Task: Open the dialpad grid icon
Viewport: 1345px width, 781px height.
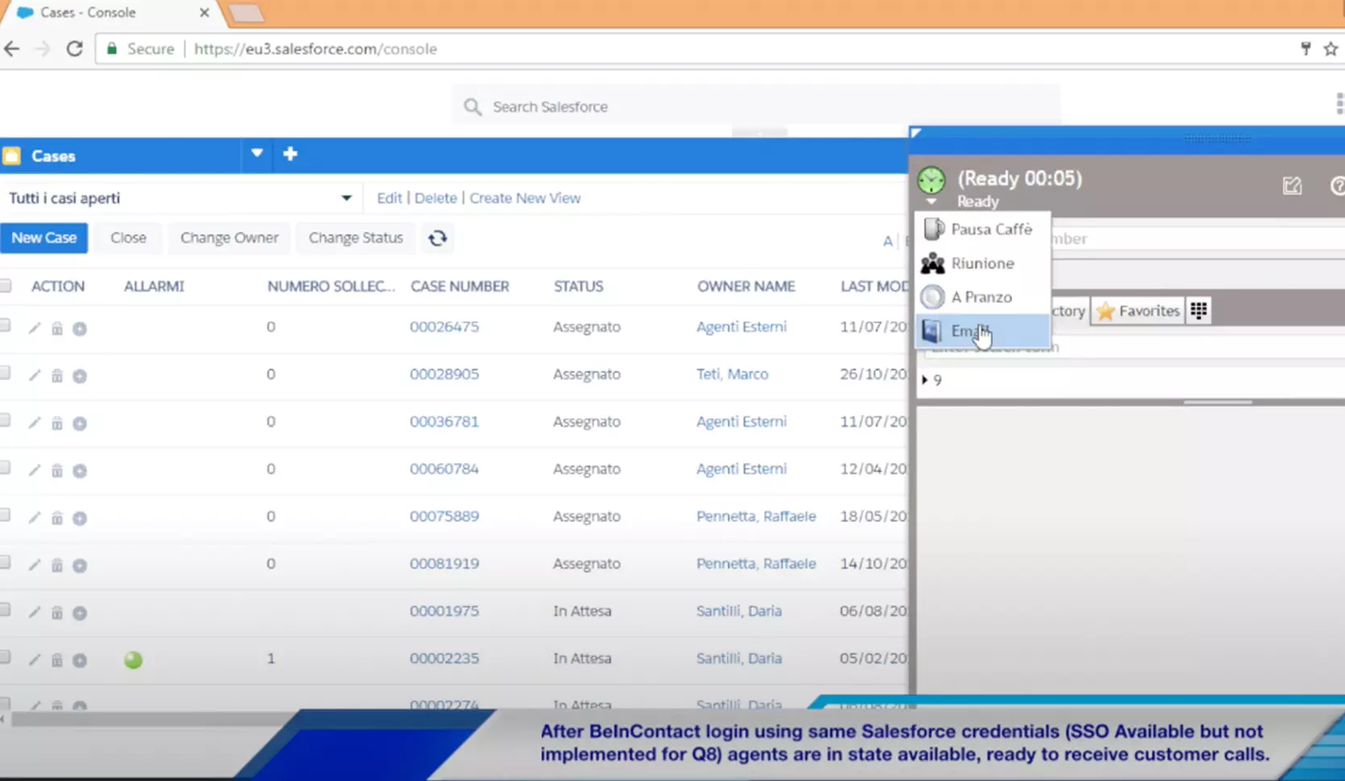Action: pos(1199,311)
